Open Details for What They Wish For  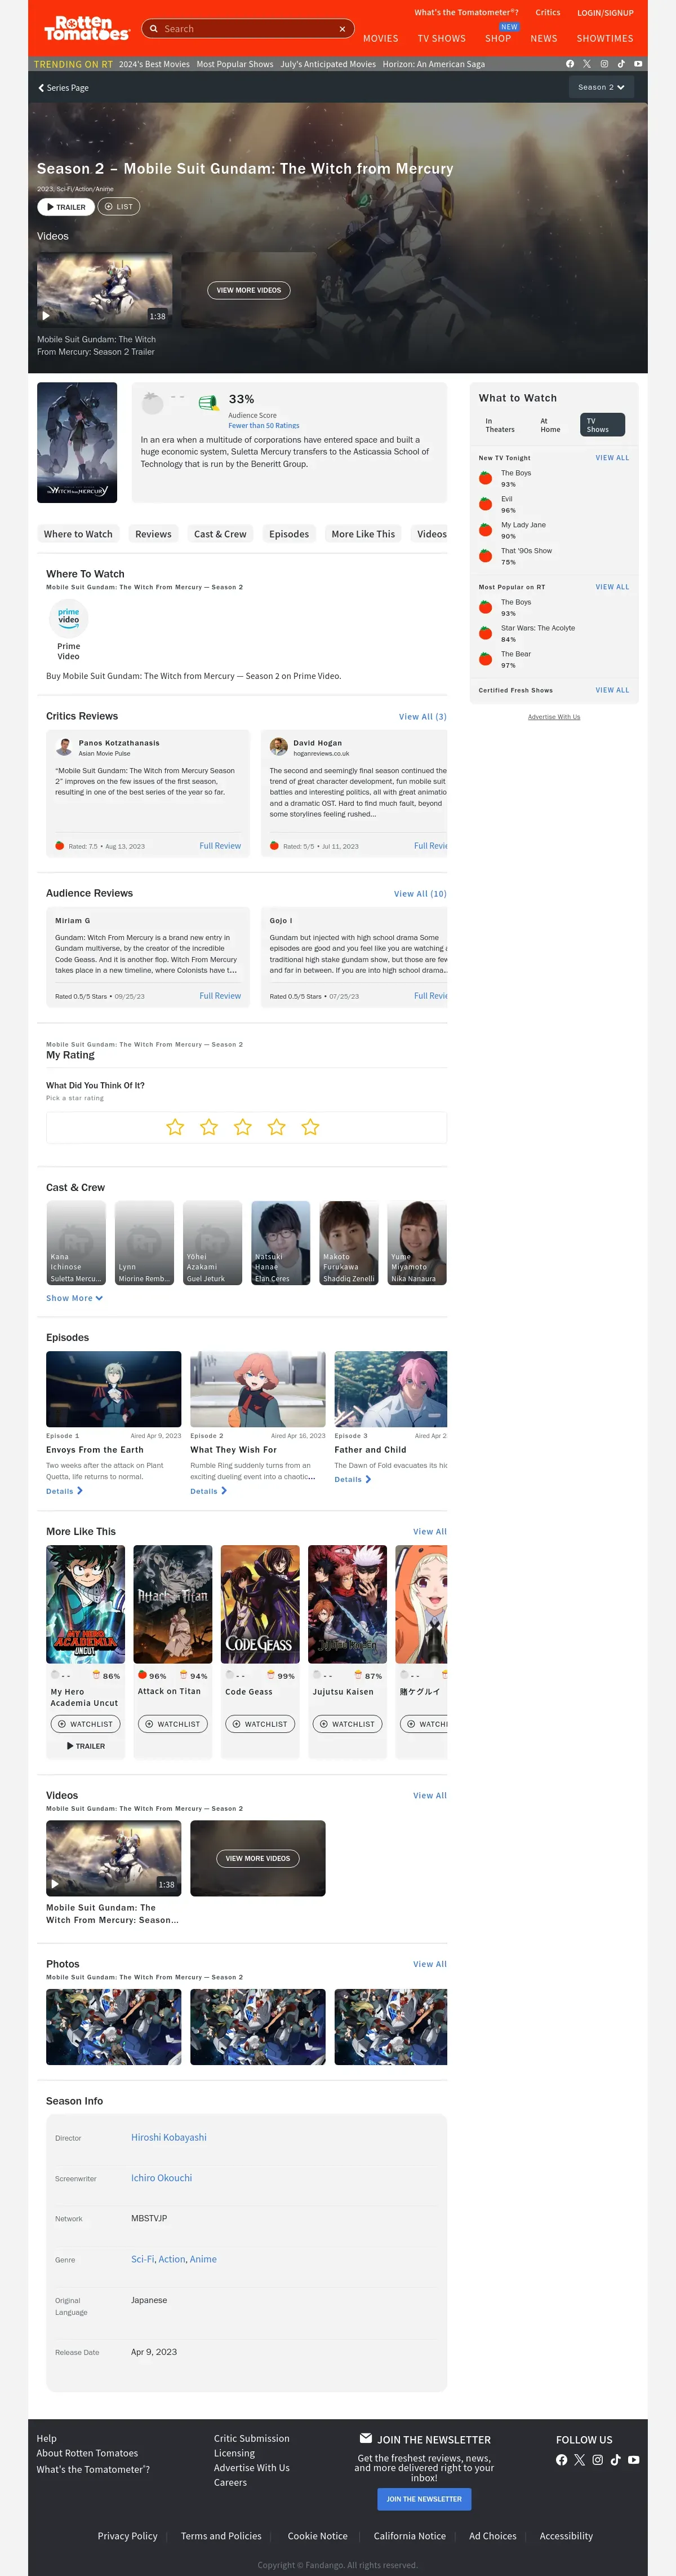[x=208, y=1491]
